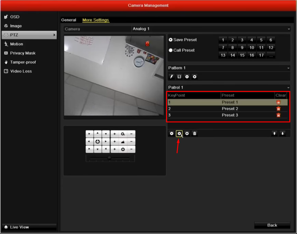The height and width of the screenshot is (234, 297).
Task: Choose preset number 12 button
Action: pyautogui.click(x=271, y=48)
